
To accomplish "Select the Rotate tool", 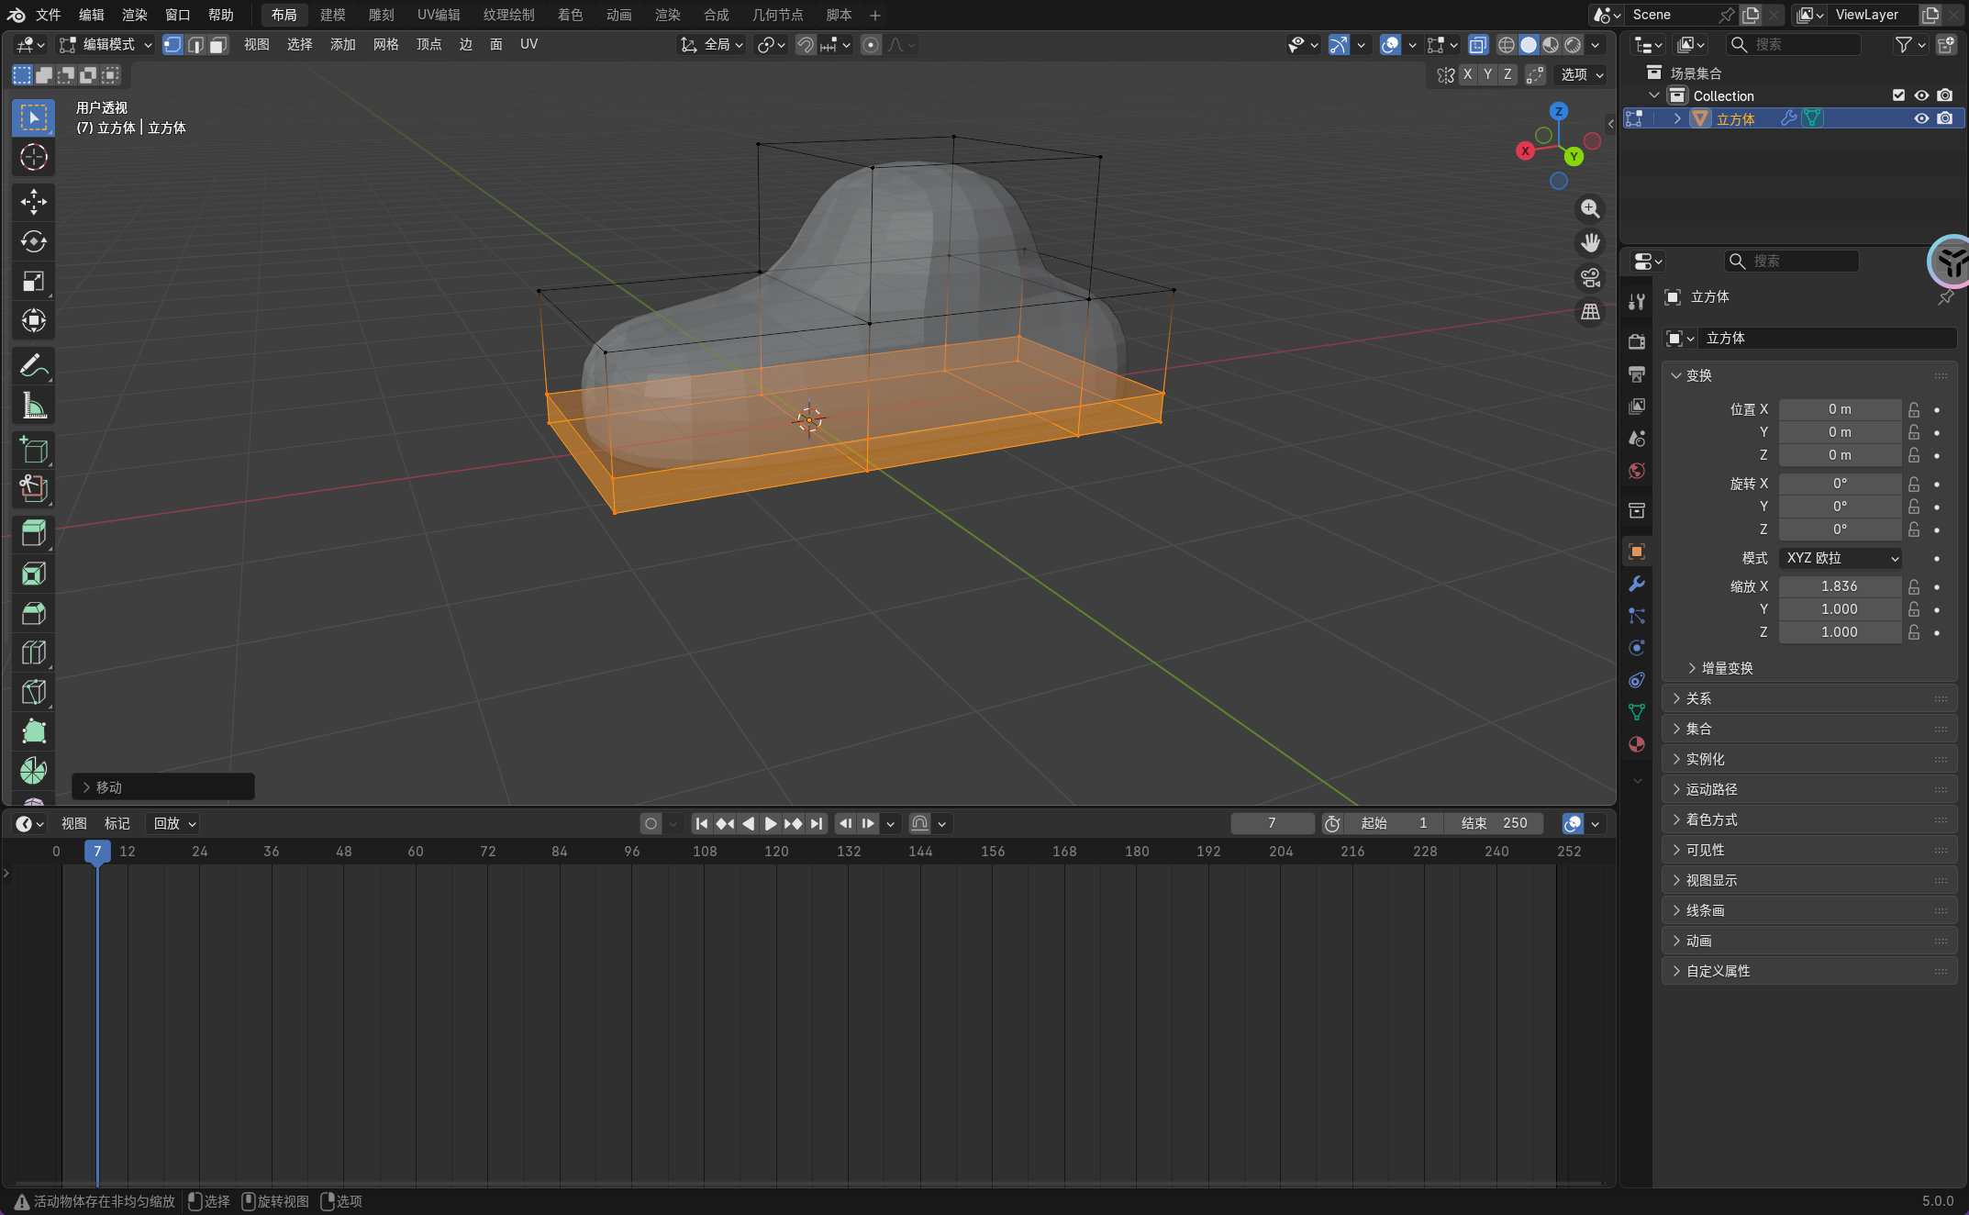I will [34, 241].
